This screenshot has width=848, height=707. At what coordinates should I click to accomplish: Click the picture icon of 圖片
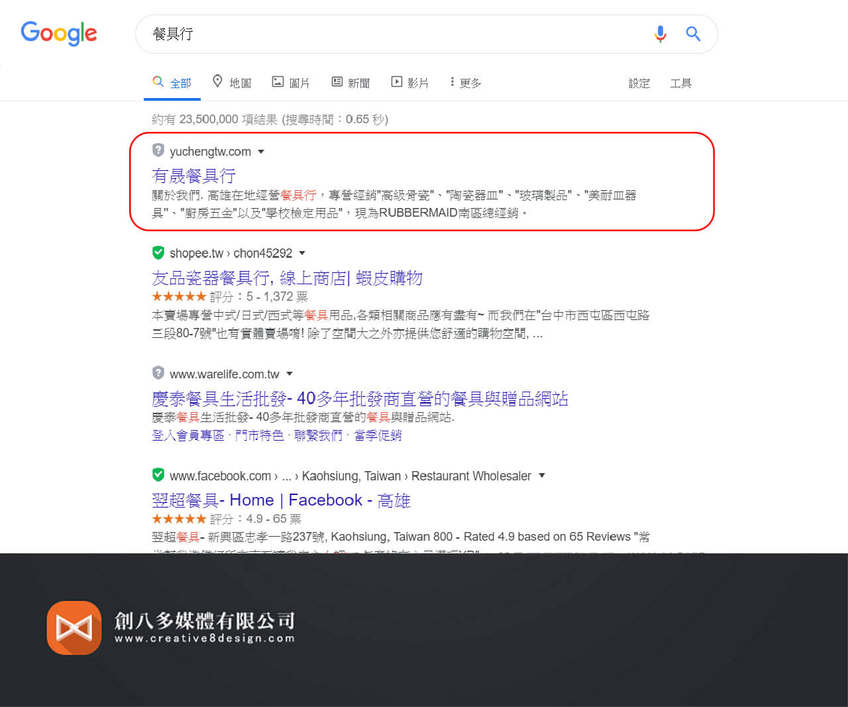click(x=278, y=82)
